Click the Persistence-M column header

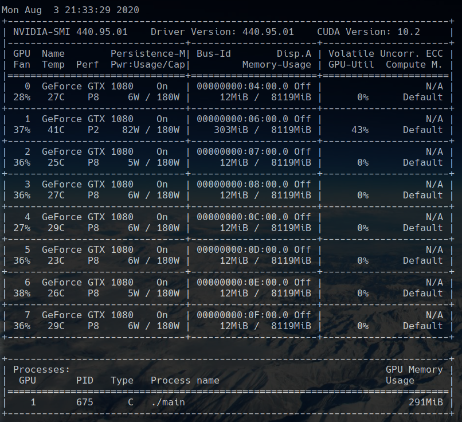click(148, 54)
